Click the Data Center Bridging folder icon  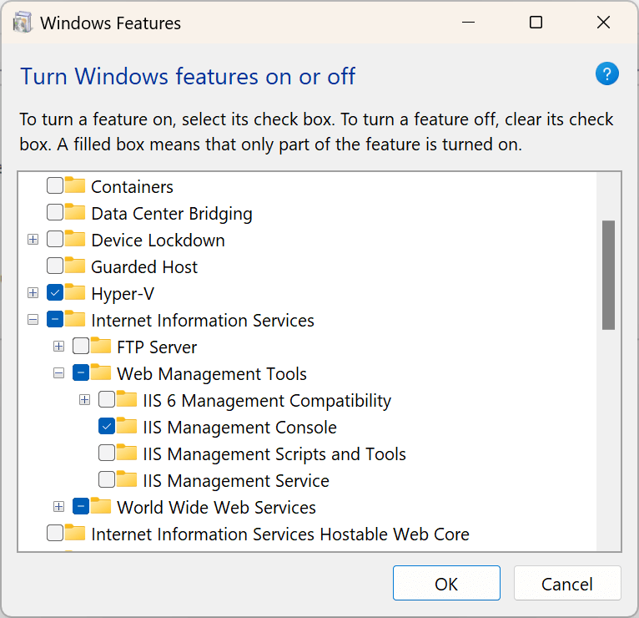[75, 212]
